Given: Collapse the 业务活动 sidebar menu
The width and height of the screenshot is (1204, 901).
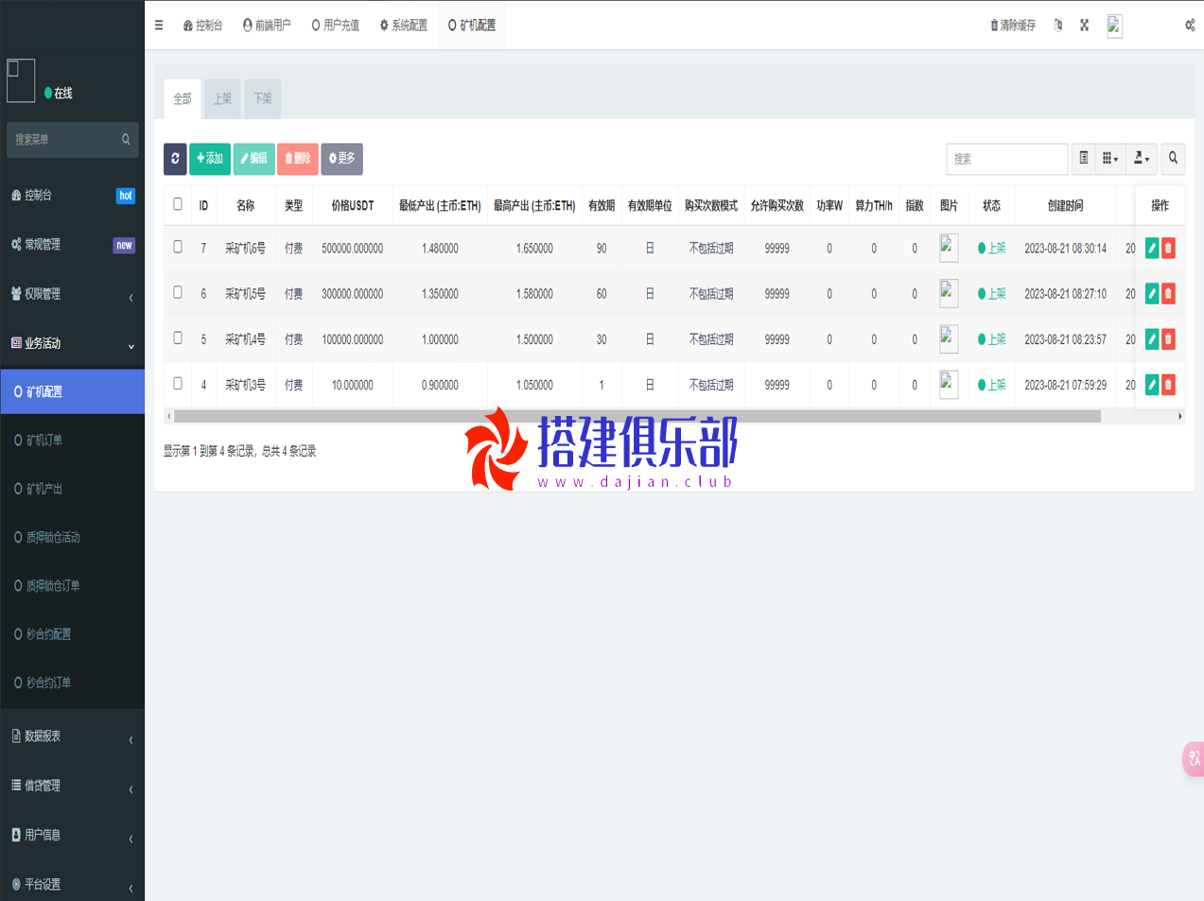Looking at the screenshot, I should [73, 343].
